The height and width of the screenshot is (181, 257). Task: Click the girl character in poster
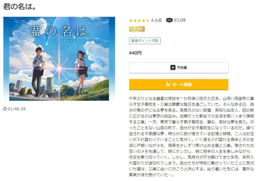pyautogui.click(x=81, y=73)
